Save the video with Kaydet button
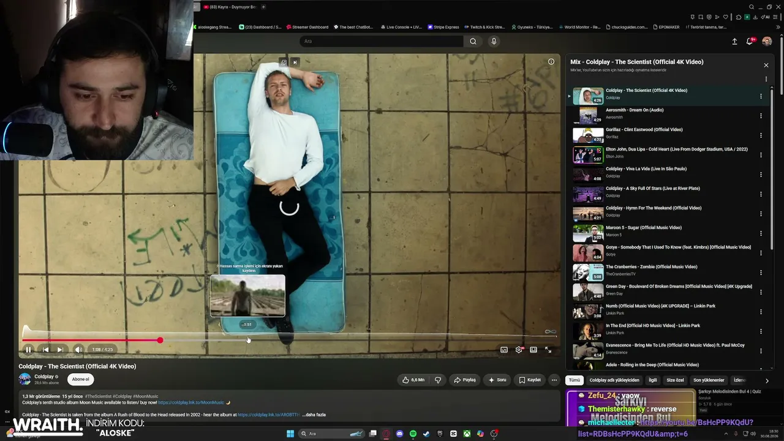The image size is (784, 441). click(x=530, y=380)
